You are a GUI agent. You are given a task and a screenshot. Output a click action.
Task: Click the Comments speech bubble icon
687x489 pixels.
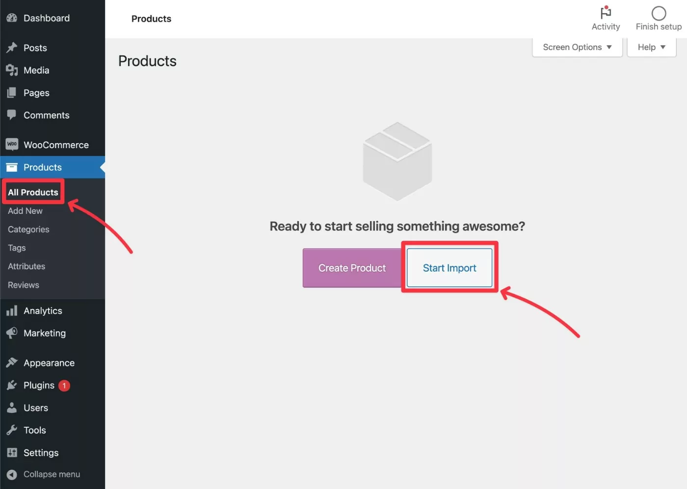[12, 115]
